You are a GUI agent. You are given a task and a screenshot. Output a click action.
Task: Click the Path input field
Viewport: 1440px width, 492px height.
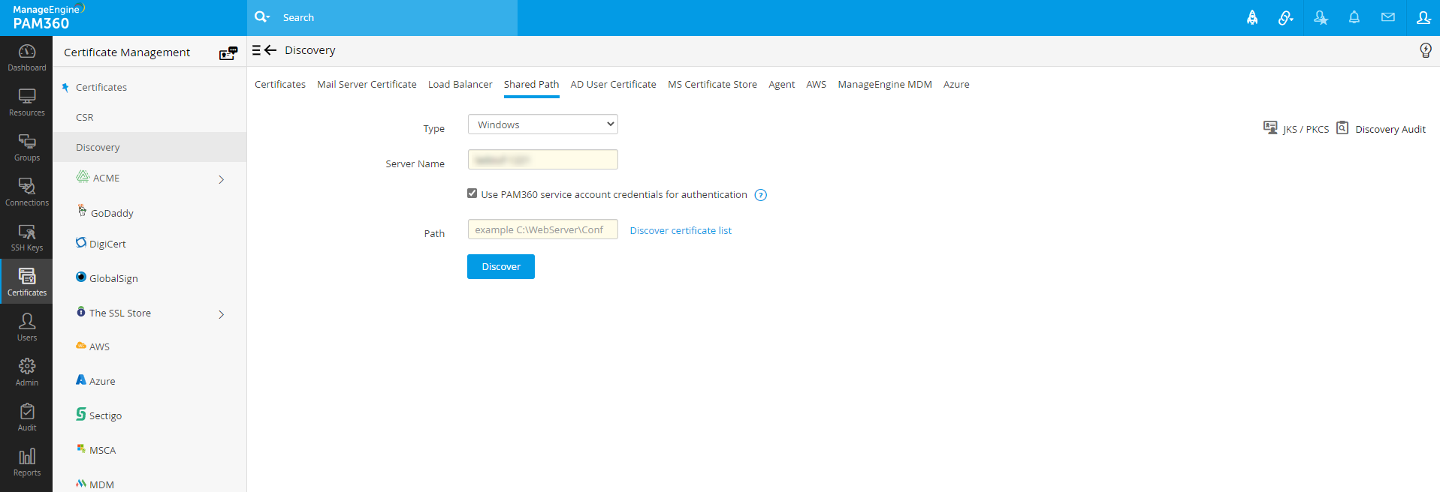click(542, 229)
